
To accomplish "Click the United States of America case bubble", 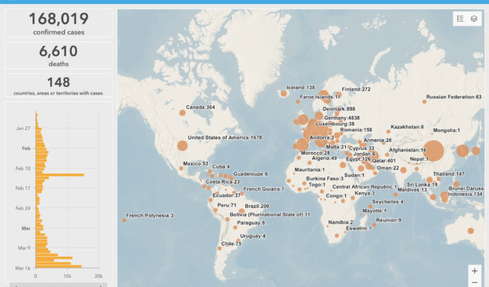I will [x=182, y=146].
